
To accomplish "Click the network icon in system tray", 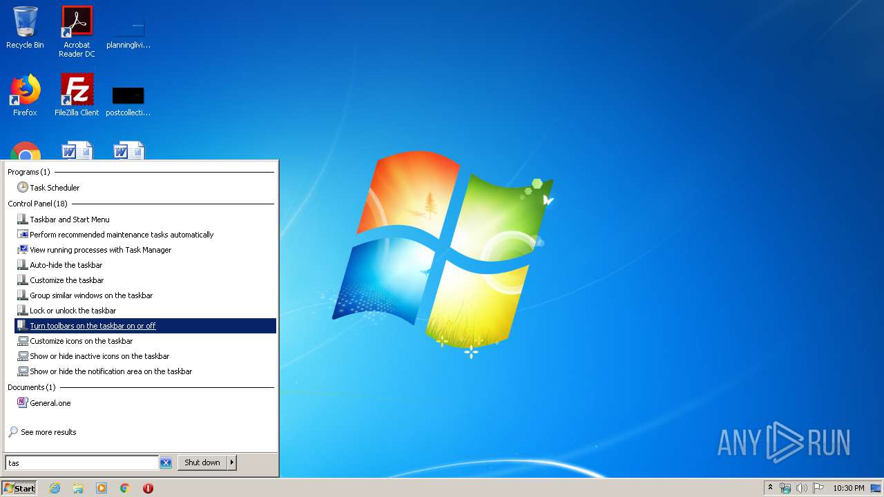I will pyautogui.click(x=785, y=488).
